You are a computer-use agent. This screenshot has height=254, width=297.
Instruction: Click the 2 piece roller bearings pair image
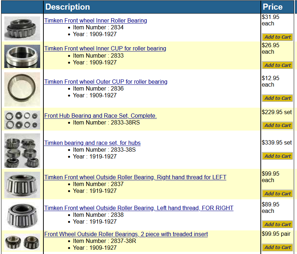(22, 242)
